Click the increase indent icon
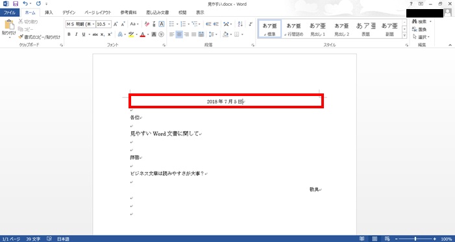 tap(215, 24)
